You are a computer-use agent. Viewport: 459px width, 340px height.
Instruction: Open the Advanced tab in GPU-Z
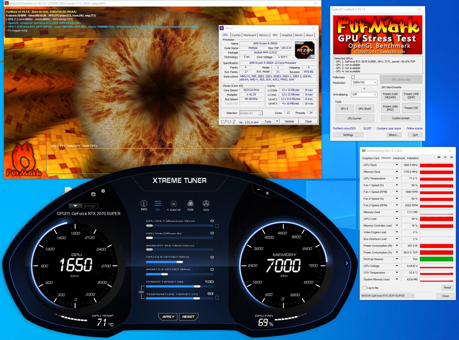click(399, 158)
